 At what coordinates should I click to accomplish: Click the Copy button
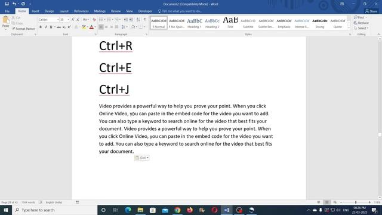(17, 23)
